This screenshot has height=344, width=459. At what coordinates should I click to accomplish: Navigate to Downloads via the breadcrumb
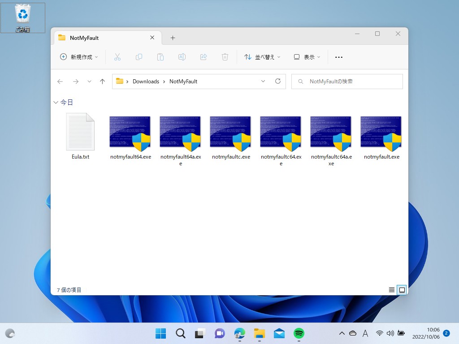click(x=146, y=81)
